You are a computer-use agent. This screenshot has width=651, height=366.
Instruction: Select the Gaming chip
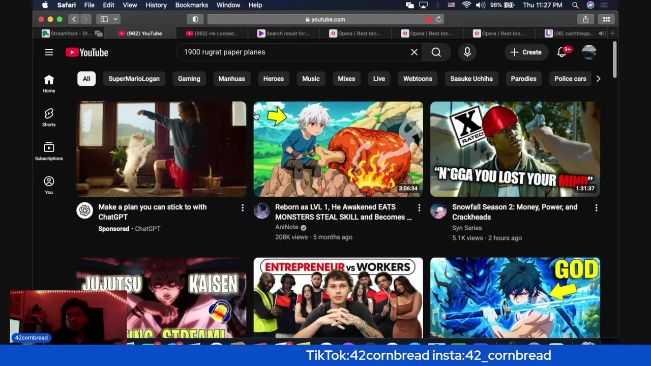point(189,79)
